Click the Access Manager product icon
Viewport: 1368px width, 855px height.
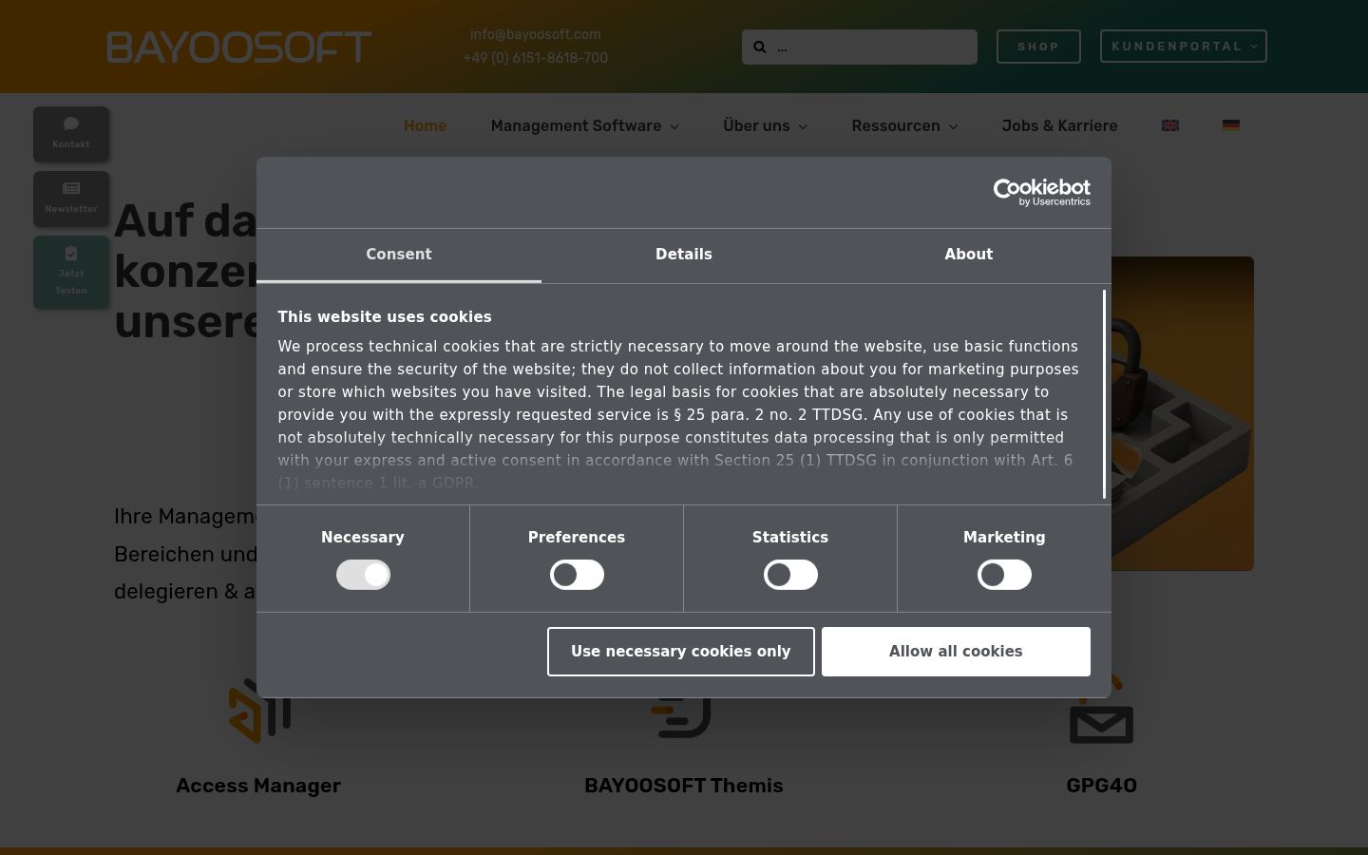coord(259,711)
